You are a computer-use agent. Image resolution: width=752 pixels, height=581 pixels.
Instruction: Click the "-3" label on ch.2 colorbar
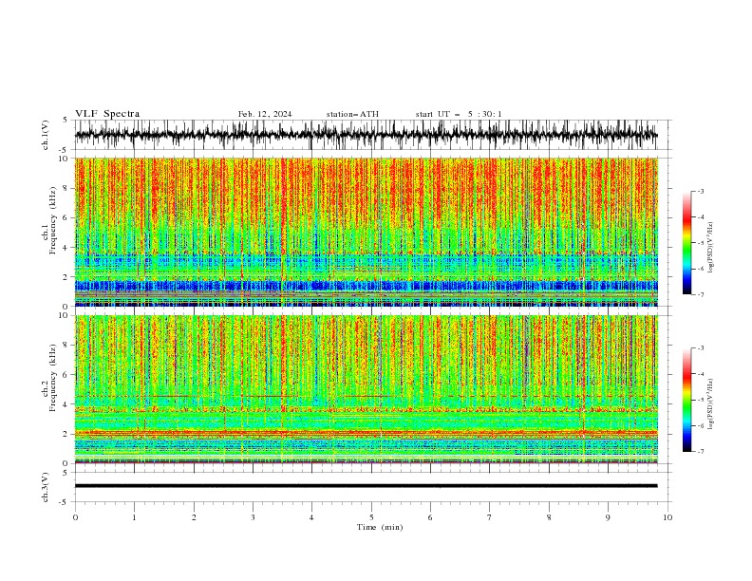point(700,348)
